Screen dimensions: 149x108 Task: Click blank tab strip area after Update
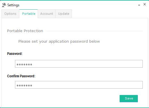coord(110,14)
